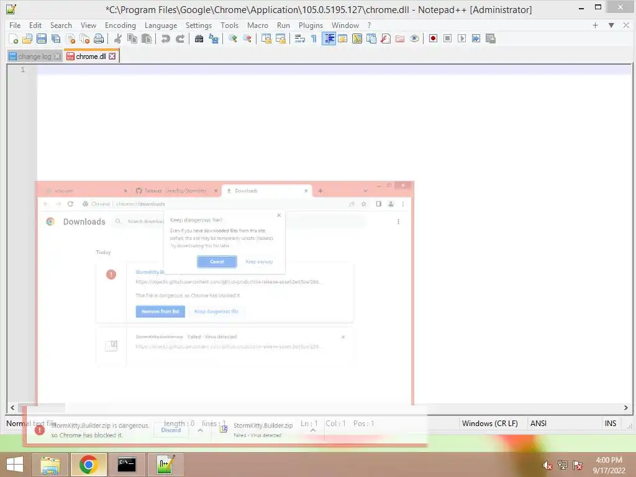636x477 pixels.
Task: Open Find with binoculars icon
Action: pos(199,39)
